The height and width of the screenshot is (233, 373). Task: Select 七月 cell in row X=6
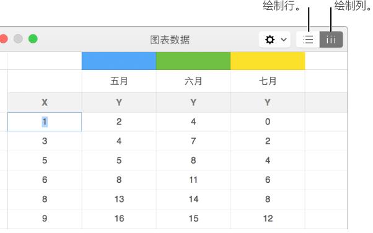click(268, 180)
